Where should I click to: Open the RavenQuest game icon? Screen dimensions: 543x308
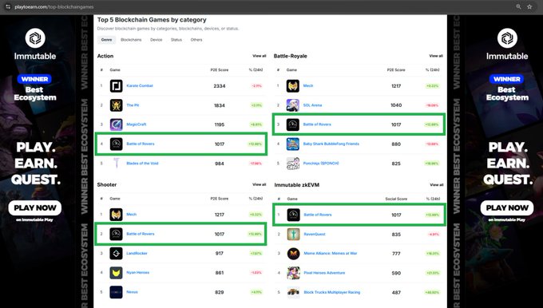pyautogui.click(x=294, y=235)
